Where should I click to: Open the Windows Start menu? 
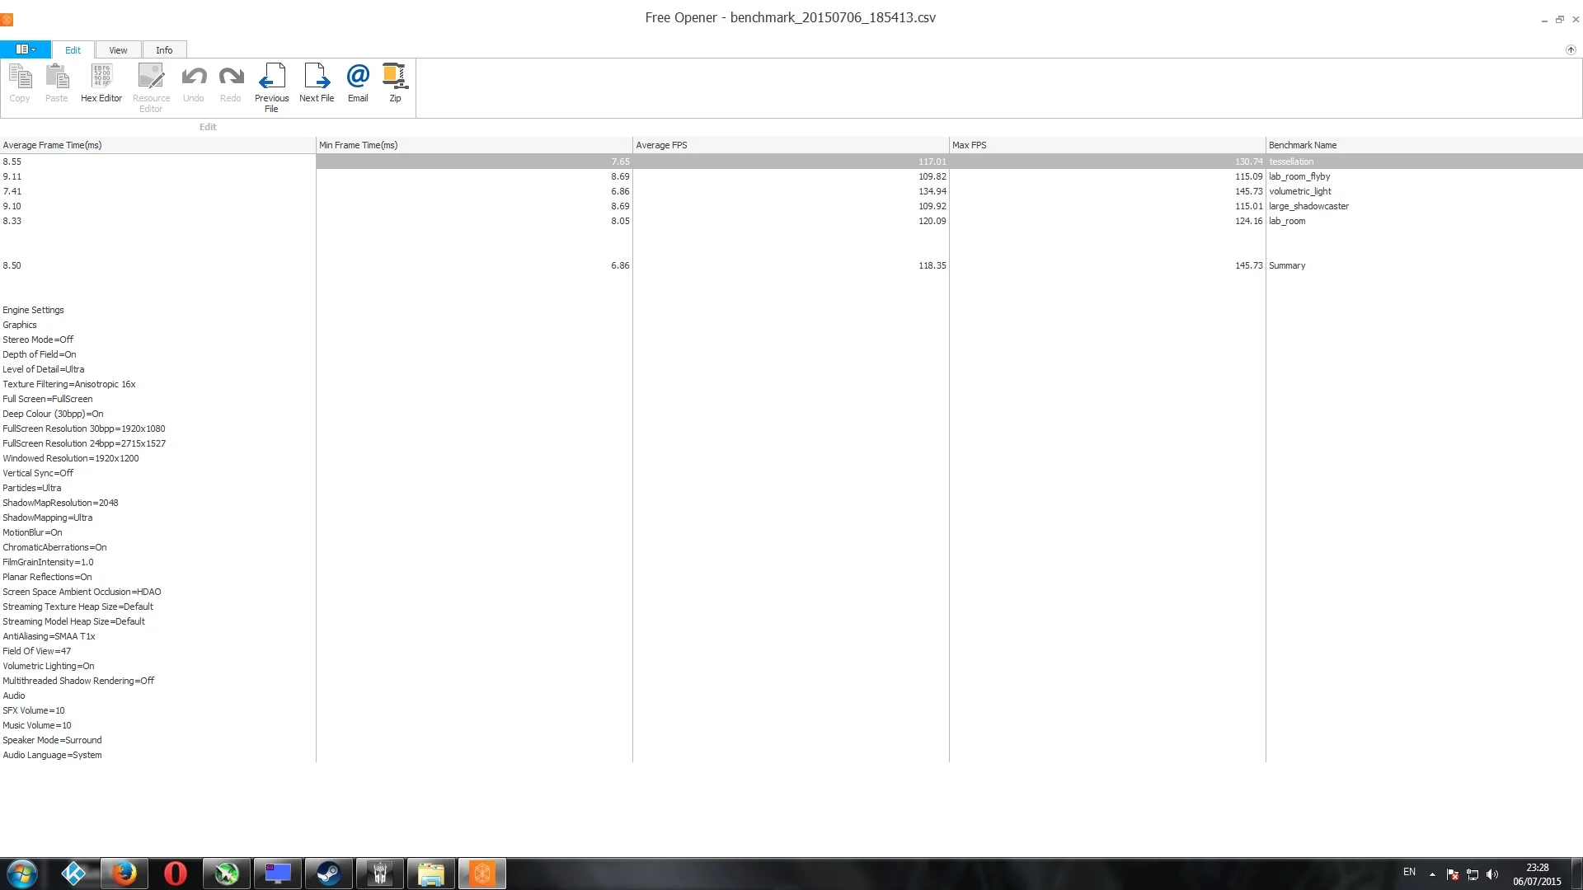(22, 874)
